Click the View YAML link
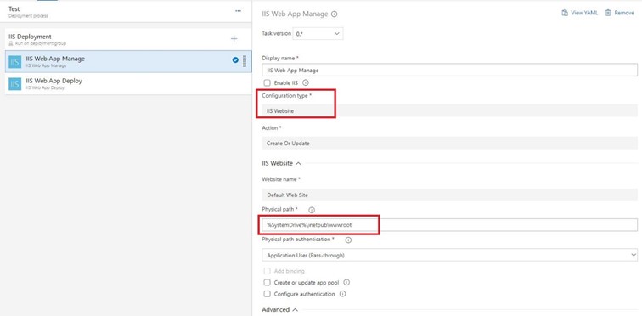 (579, 13)
